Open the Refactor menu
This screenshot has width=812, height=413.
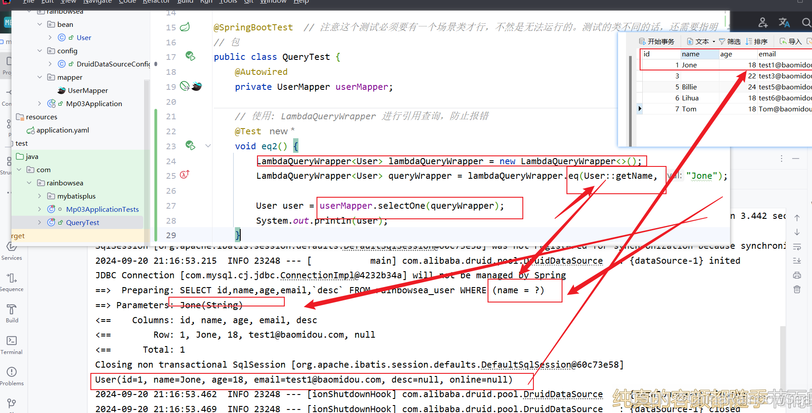[156, 2]
